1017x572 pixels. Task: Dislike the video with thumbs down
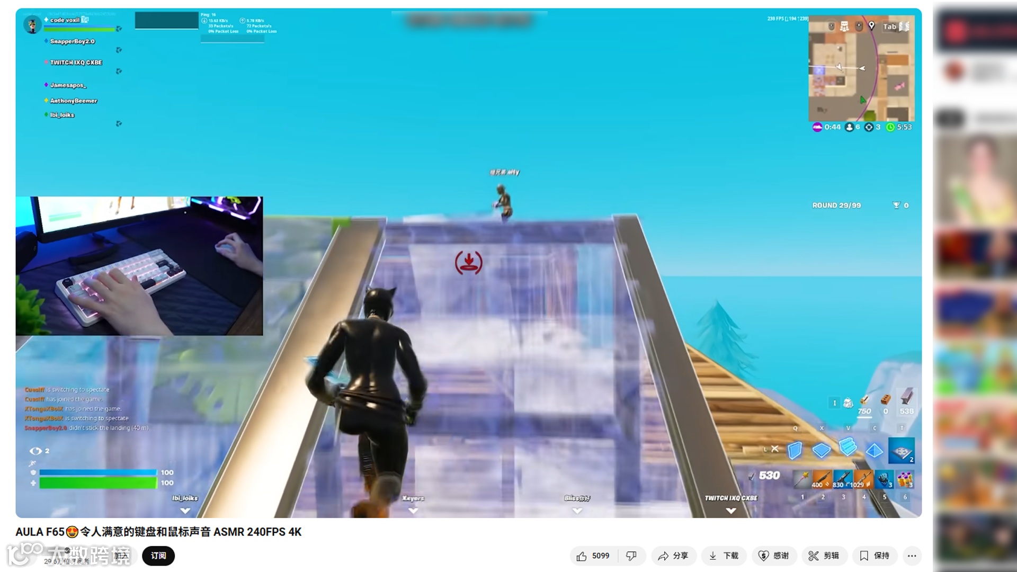[x=631, y=556]
